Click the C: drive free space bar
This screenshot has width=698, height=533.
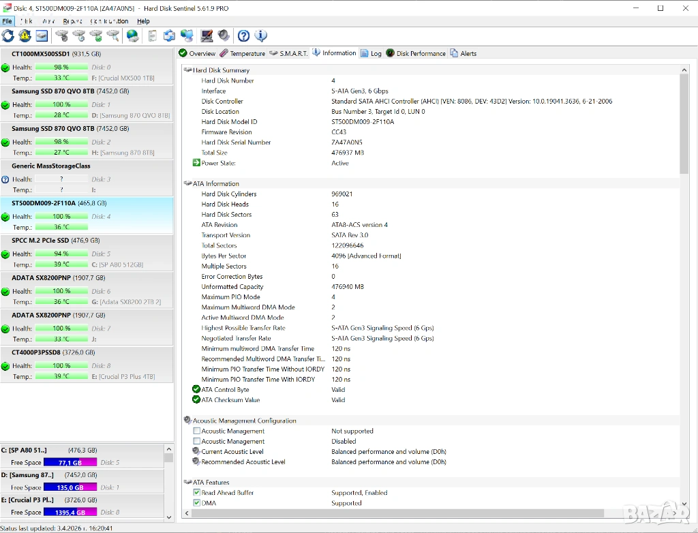pyautogui.click(x=70, y=463)
